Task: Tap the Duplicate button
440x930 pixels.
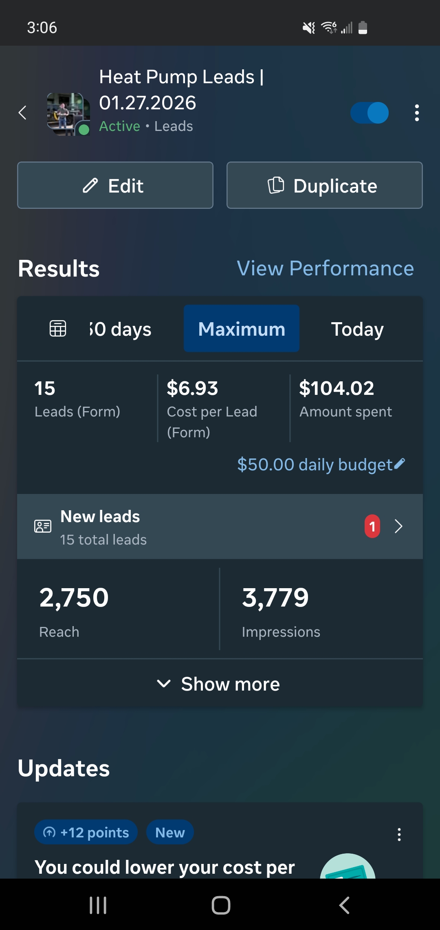Action: coord(324,186)
